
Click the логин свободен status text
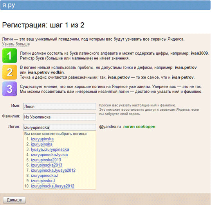[x=139, y=127]
